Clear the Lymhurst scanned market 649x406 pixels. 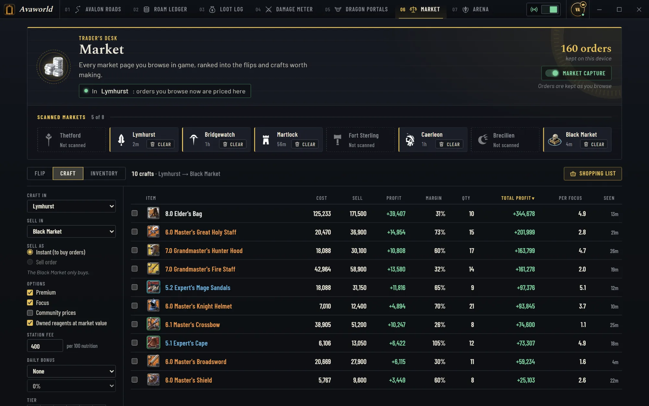(x=161, y=144)
